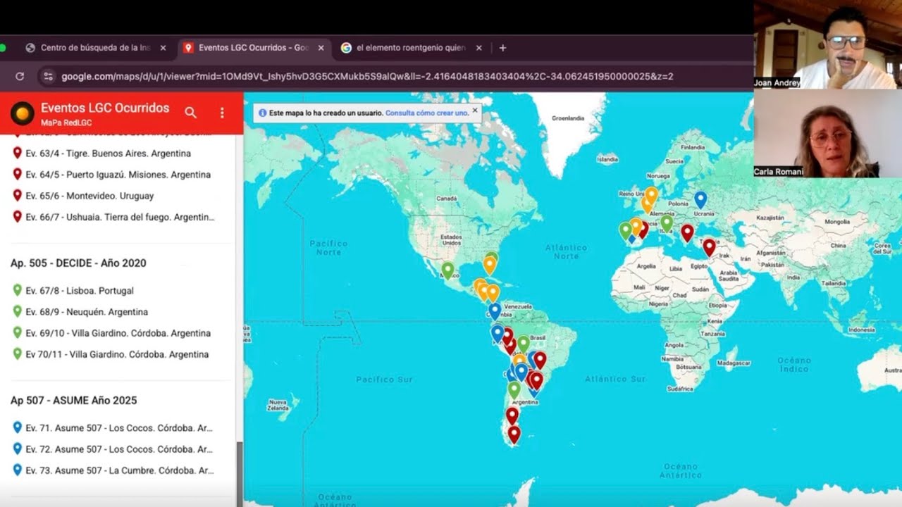Image resolution: width=902 pixels, height=507 pixels.
Task: Click the green pin over México
Action: coord(447,270)
